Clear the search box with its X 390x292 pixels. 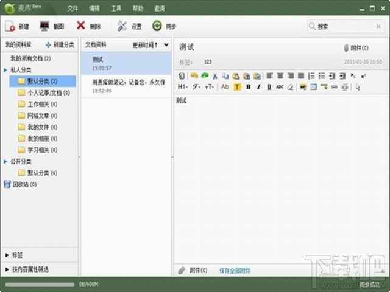pyautogui.click(x=378, y=26)
